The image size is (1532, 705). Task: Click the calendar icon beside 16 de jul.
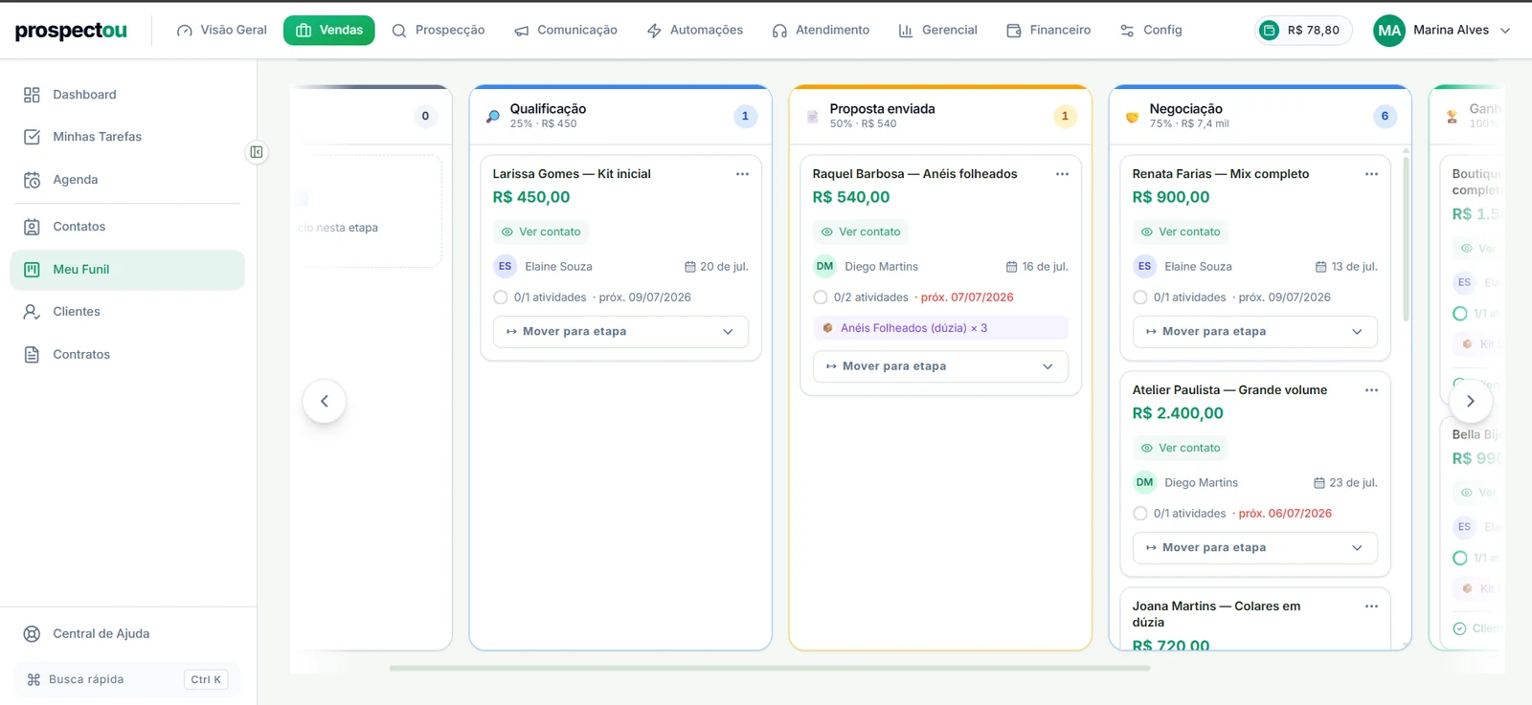pos(1012,267)
